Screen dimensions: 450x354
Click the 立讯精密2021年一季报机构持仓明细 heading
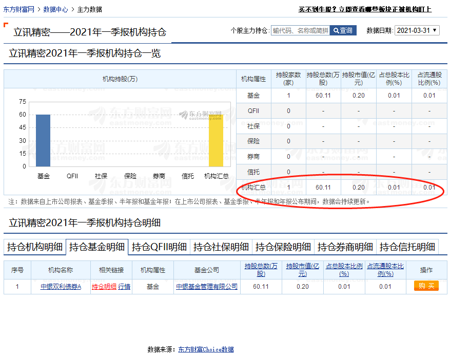(x=85, y=222)
